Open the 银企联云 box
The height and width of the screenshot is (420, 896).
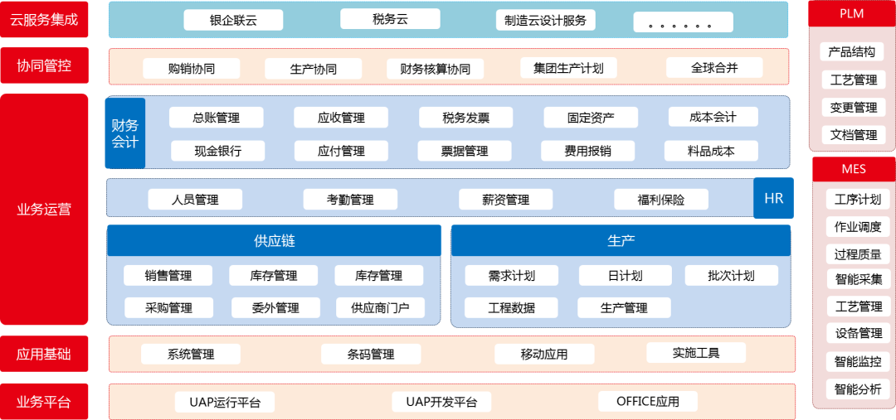[x=233, y=21]
